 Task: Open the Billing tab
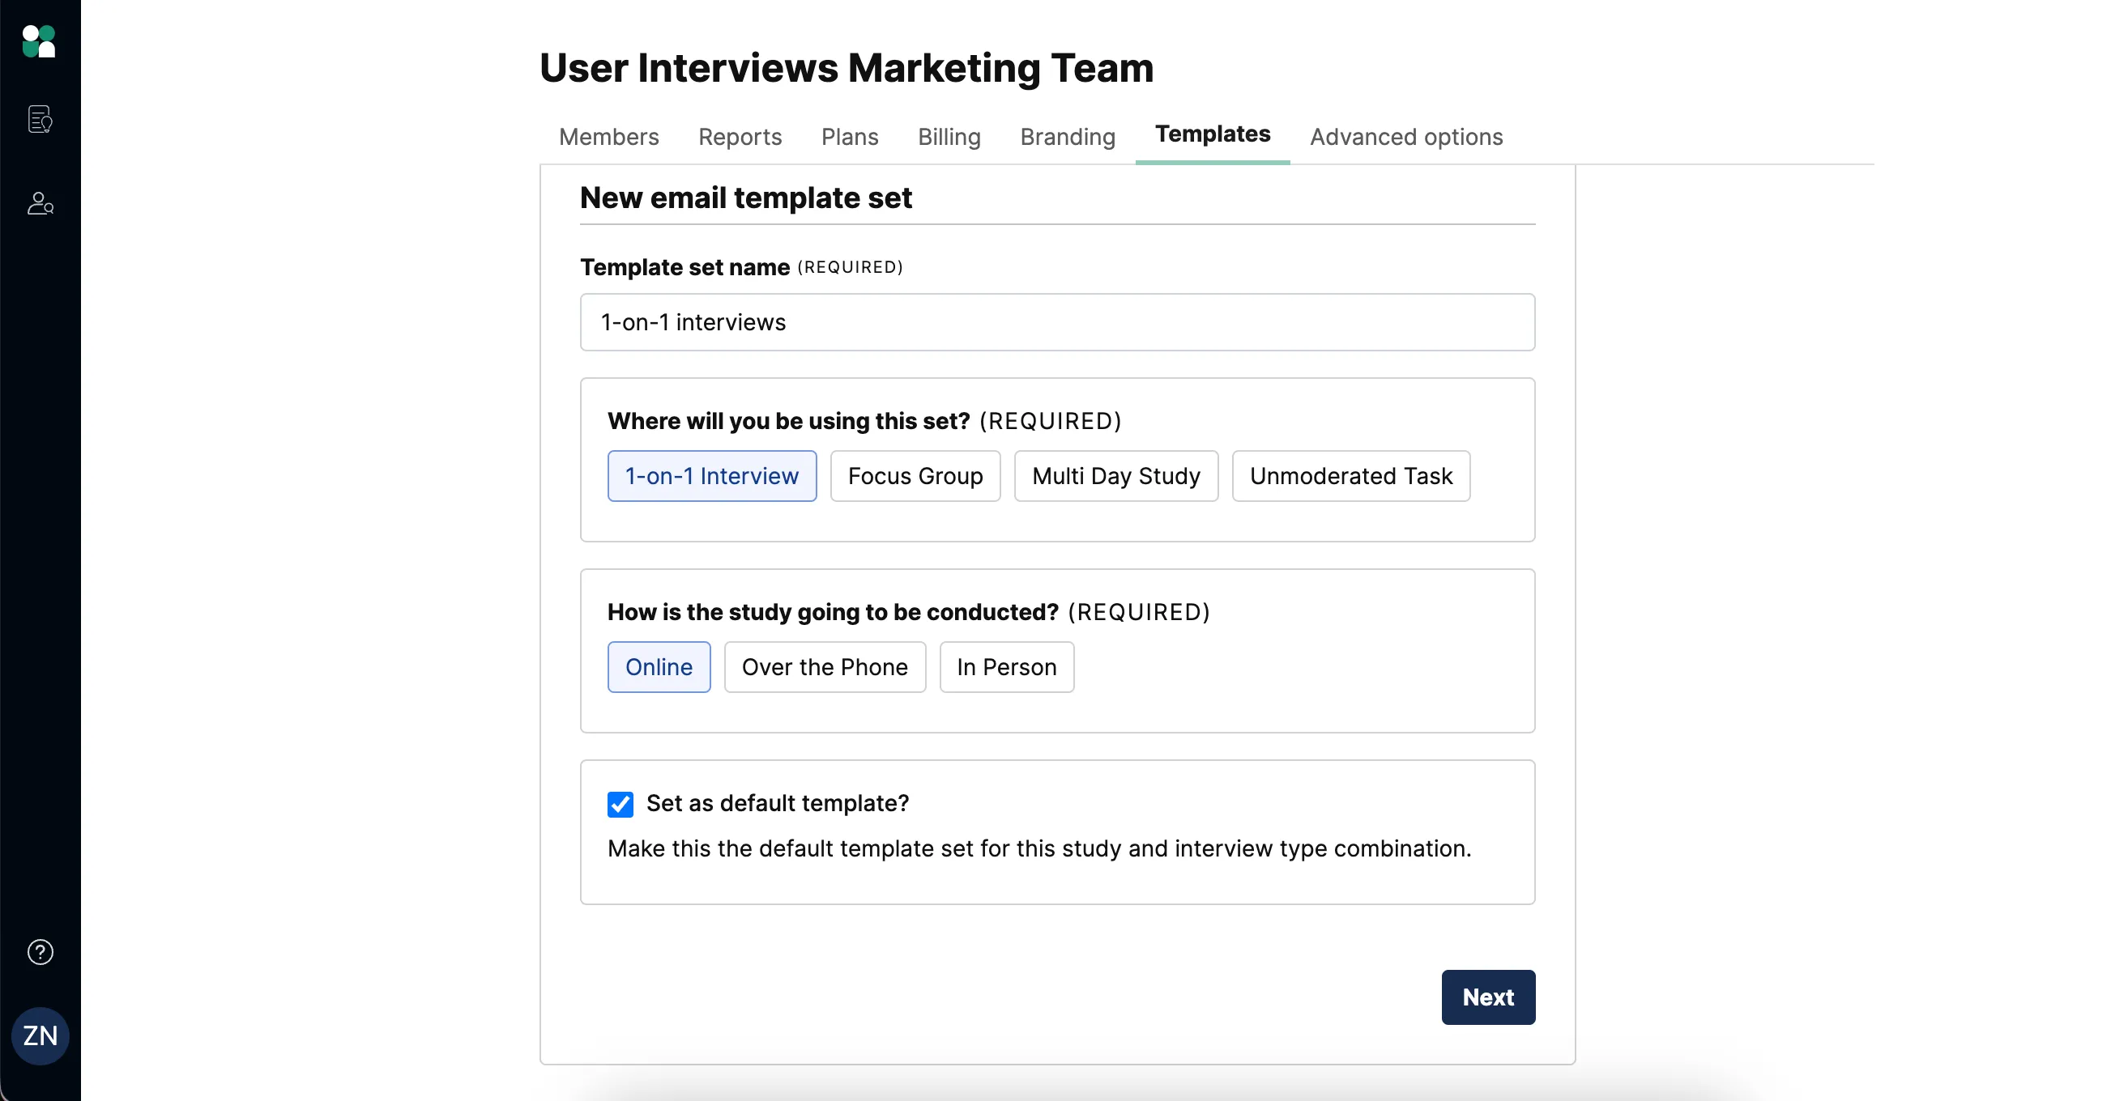click(x=949, y=137)
